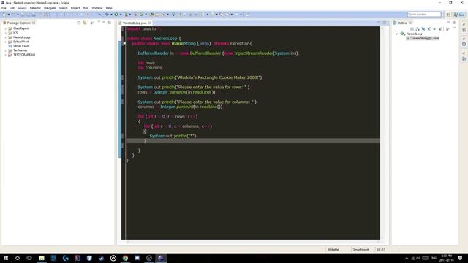This screenshot has height=263, width=468.
Task: Open the Navigate menu
Action: coord(50,8)
